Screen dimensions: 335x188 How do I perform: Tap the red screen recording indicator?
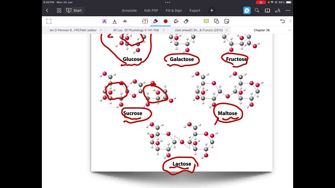point(261,2)
